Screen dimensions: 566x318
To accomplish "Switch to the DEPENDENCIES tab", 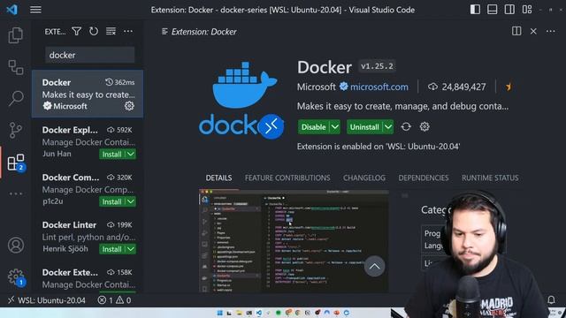I will pyautogui.click(x=424, y=178).
